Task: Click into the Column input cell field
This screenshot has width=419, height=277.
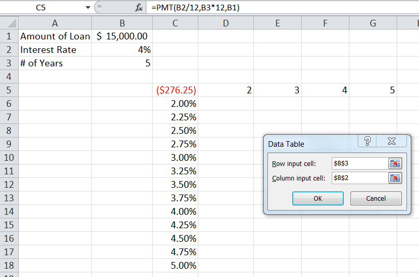Action: tap(359, 178)
